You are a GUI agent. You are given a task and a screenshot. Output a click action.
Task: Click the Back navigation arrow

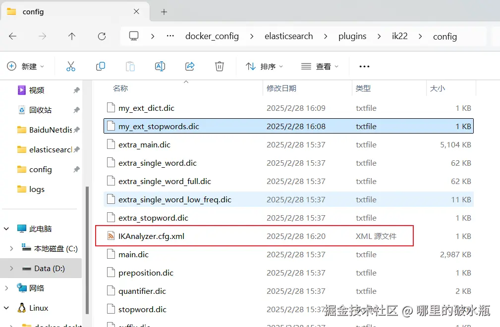point(13,36)
